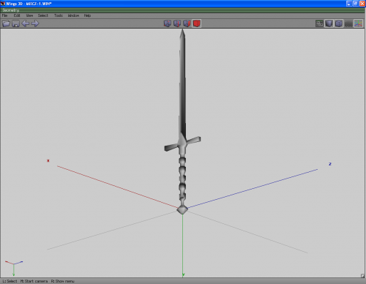The height and width of the screenshot is (284, 366).
Task: Click the Redo right arrow icon
Action: click(x=35, y=23)
